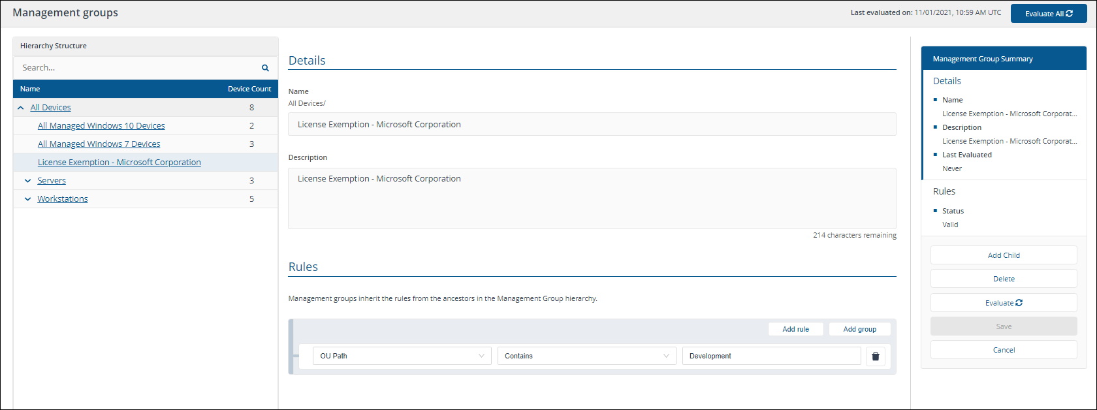Click the hierarchy Search input field
1097x410 pixels.
point(137,68)
